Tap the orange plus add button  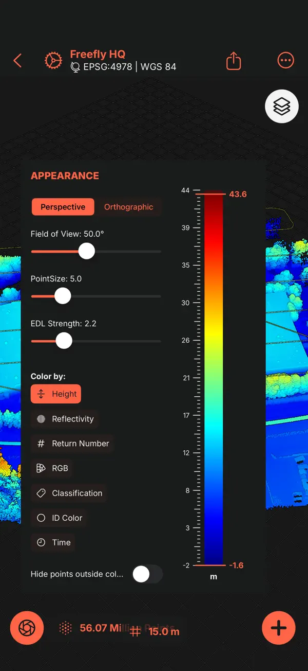pyautogui.click(x=279, y=628)
